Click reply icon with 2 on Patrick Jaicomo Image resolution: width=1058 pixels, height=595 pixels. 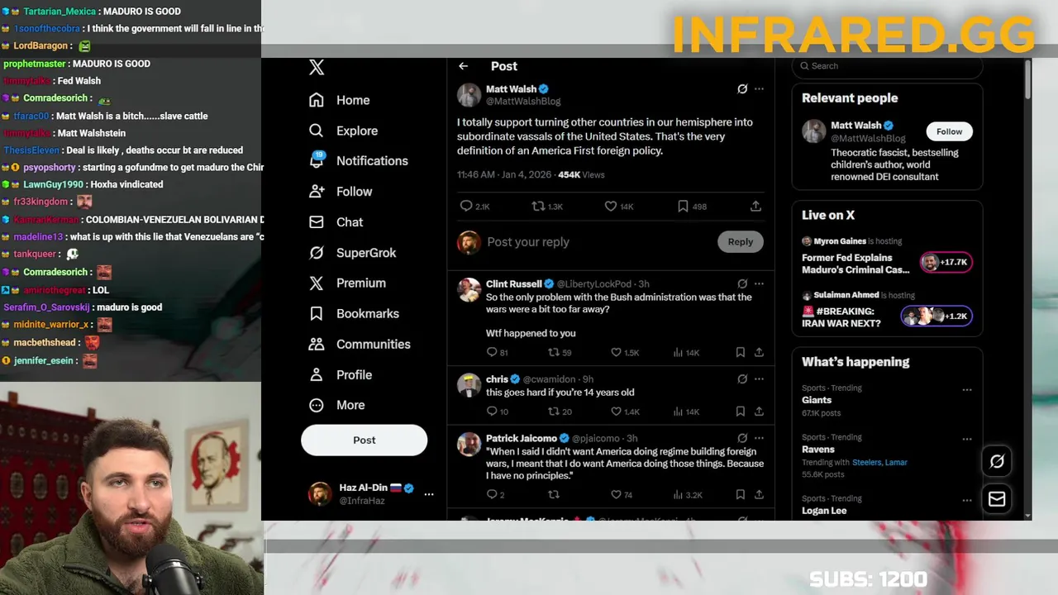[x=492, y=494]
